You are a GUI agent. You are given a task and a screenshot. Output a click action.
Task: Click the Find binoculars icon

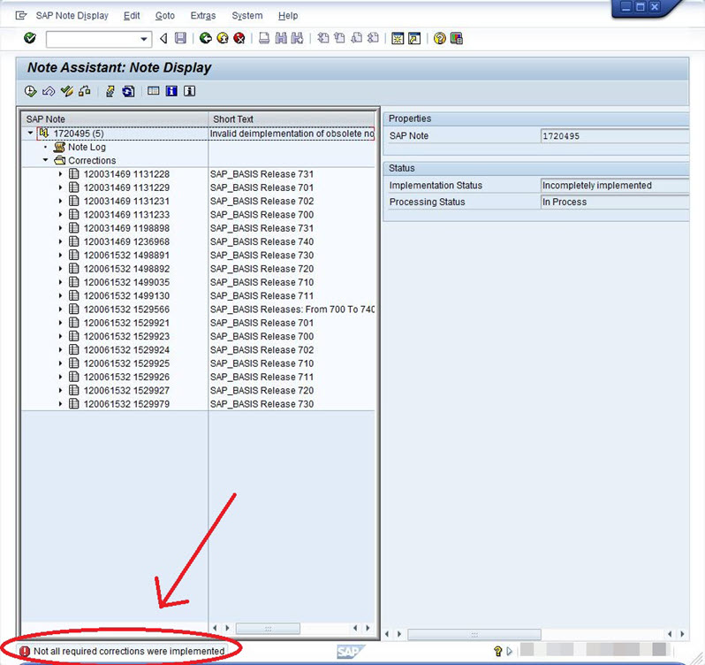(x=281, y=38)
